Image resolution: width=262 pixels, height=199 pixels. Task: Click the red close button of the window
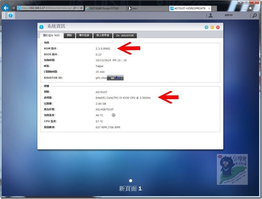pyautogui.click(x=218, y=27)
